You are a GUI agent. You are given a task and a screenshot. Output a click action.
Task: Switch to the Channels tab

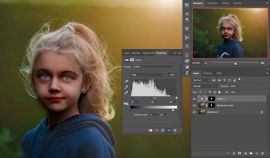(208, 73)
